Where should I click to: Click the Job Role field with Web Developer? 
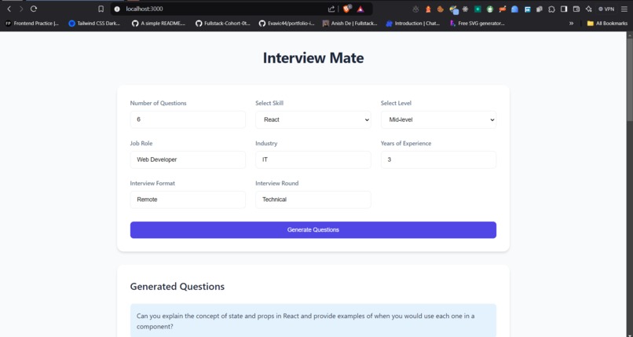pos(188,159)
